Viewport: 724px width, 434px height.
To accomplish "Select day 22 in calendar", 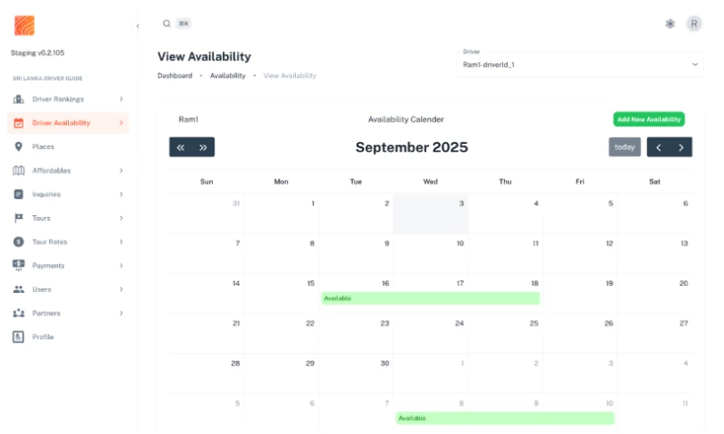I will [281, 334].
